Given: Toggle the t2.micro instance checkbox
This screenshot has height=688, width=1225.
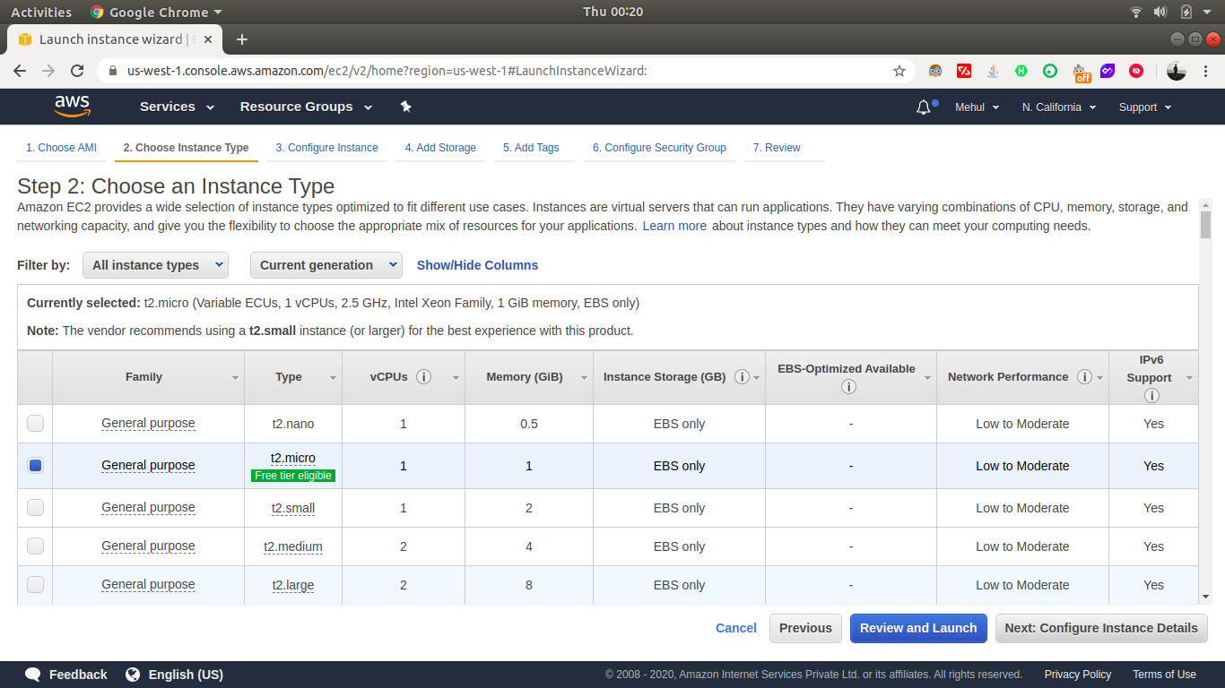Looking at the screenshot, I should [x=35, y=466].
